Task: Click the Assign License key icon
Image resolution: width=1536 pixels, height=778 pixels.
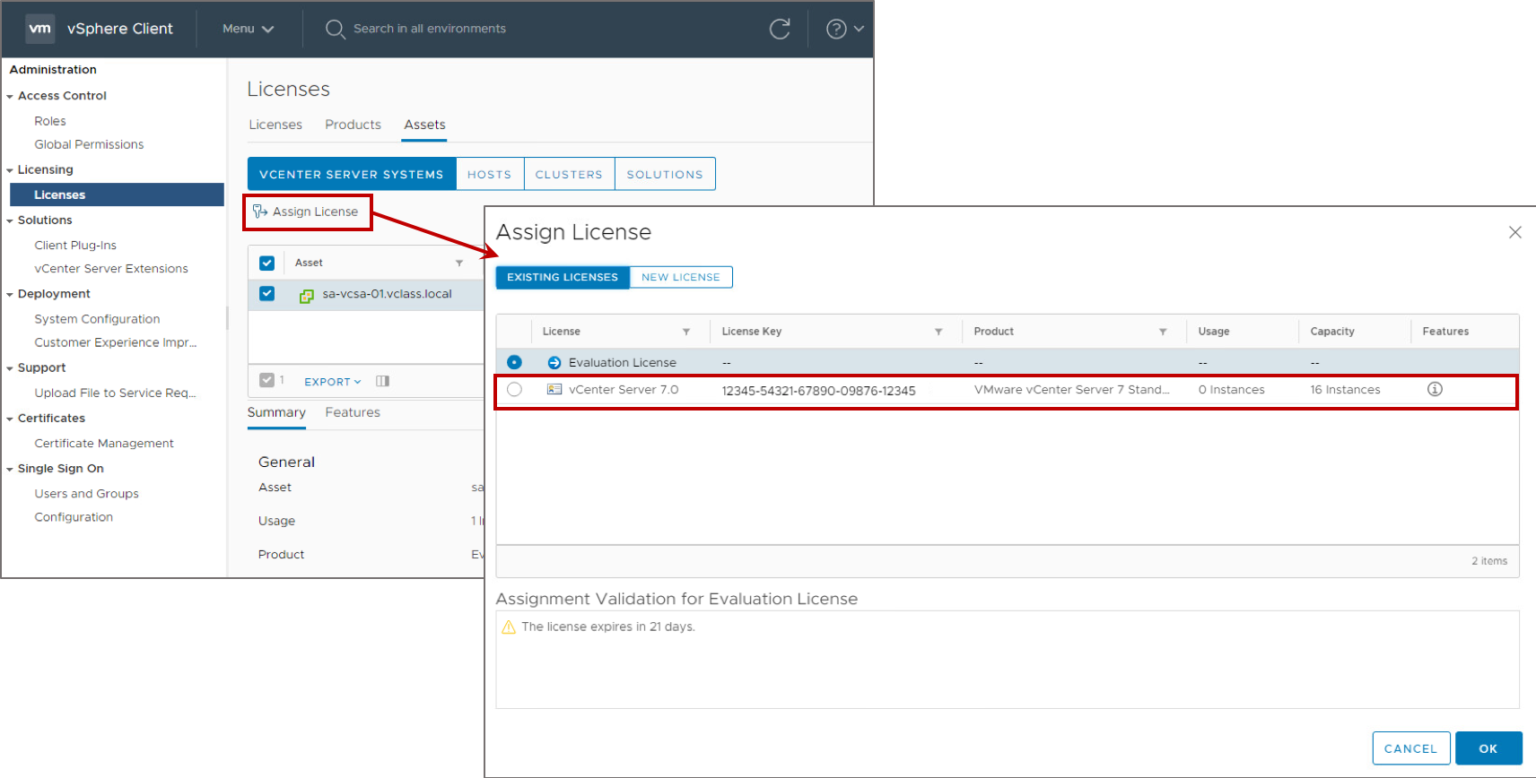Action: (260, 212)
